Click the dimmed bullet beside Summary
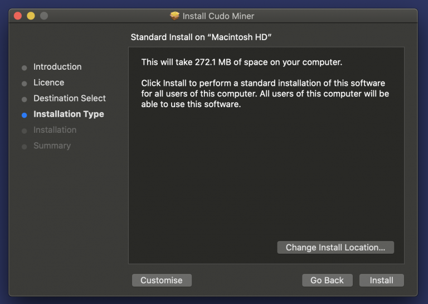 pos(24,147)
